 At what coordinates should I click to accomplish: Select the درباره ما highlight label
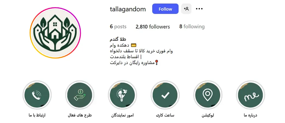coord(251,115)
